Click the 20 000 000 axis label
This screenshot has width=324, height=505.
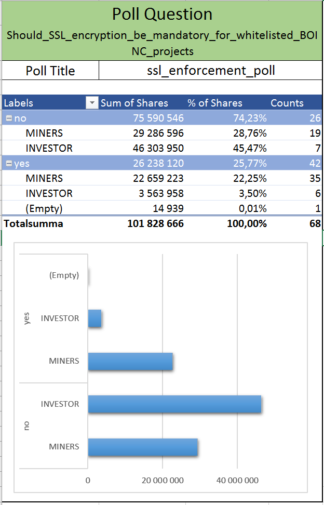pyautogui.click(x=163, y=481)
